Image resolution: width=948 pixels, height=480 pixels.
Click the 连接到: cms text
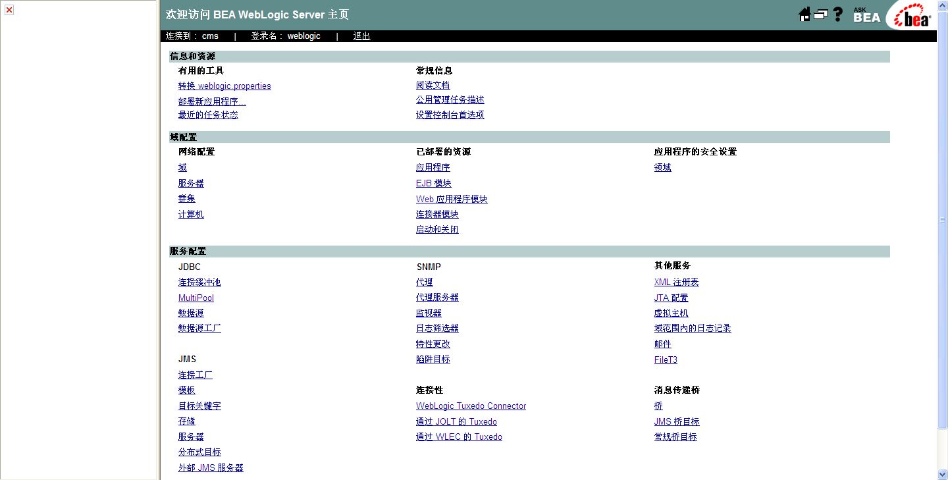[x=192, y=36]
